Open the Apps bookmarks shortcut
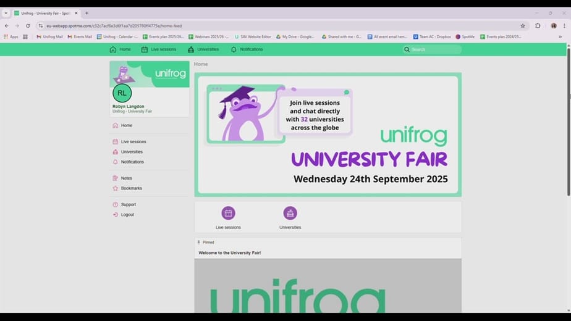Screen dimensions: 571x321 [x=11, y=37]
